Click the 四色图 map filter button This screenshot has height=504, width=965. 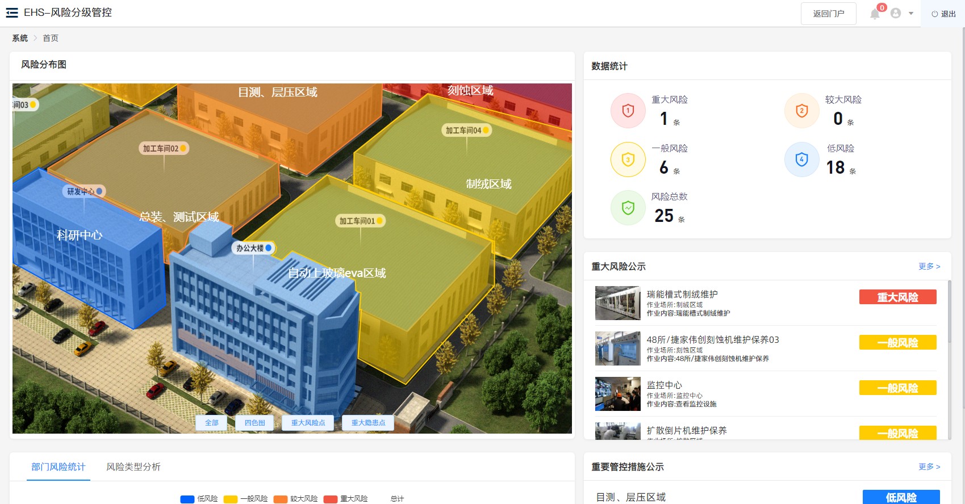point(254,423)
